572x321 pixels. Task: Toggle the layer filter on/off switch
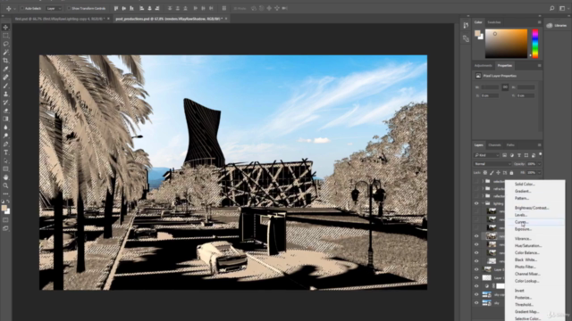point(540,154)
